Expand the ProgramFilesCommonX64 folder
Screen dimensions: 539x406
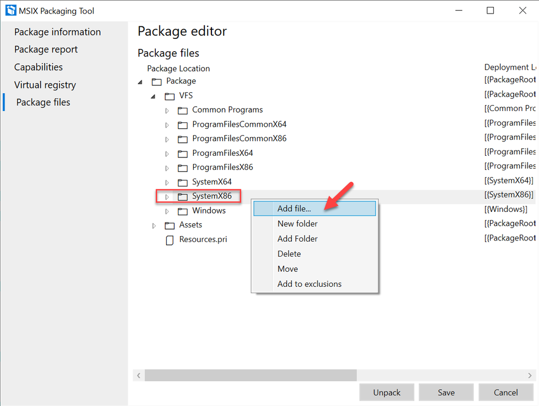(x=167, y=125)
